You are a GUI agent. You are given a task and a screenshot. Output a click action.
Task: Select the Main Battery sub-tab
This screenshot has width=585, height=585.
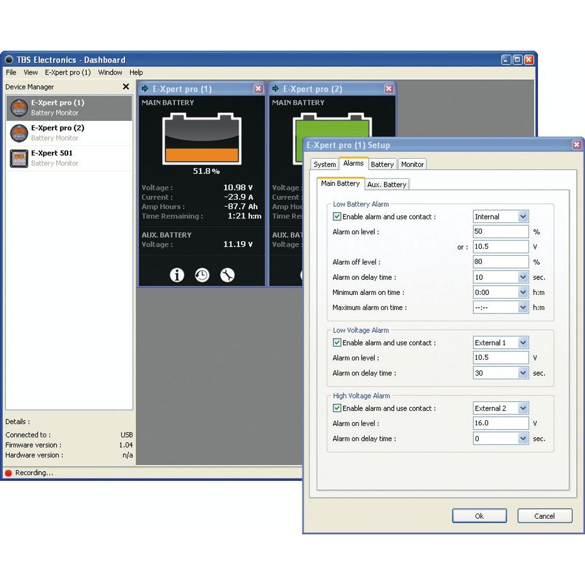click(x=340, y=183)
